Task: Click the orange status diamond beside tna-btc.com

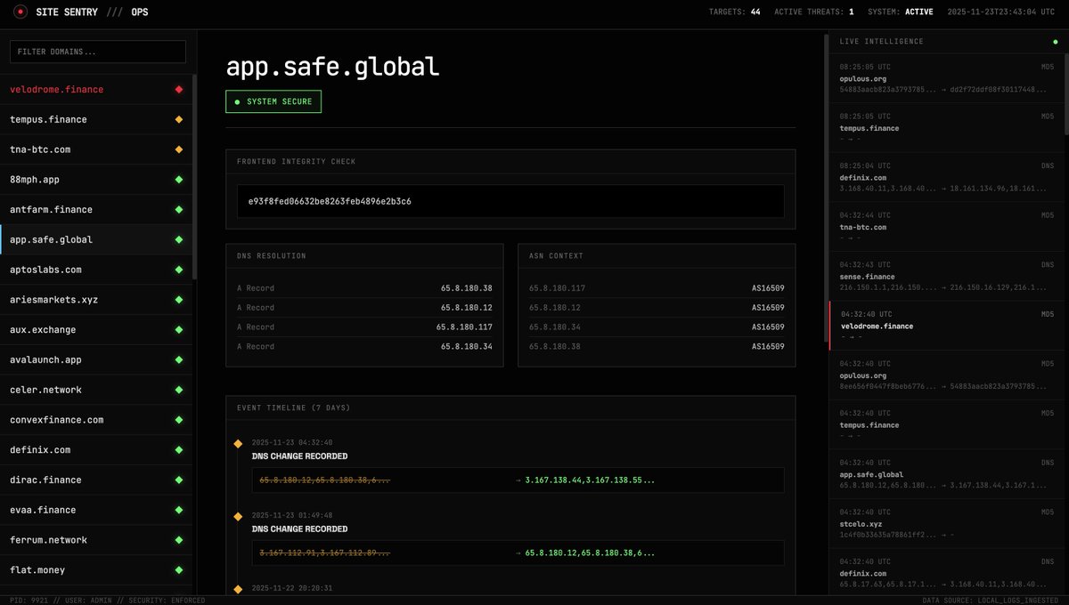Action: tap(179, 149)
